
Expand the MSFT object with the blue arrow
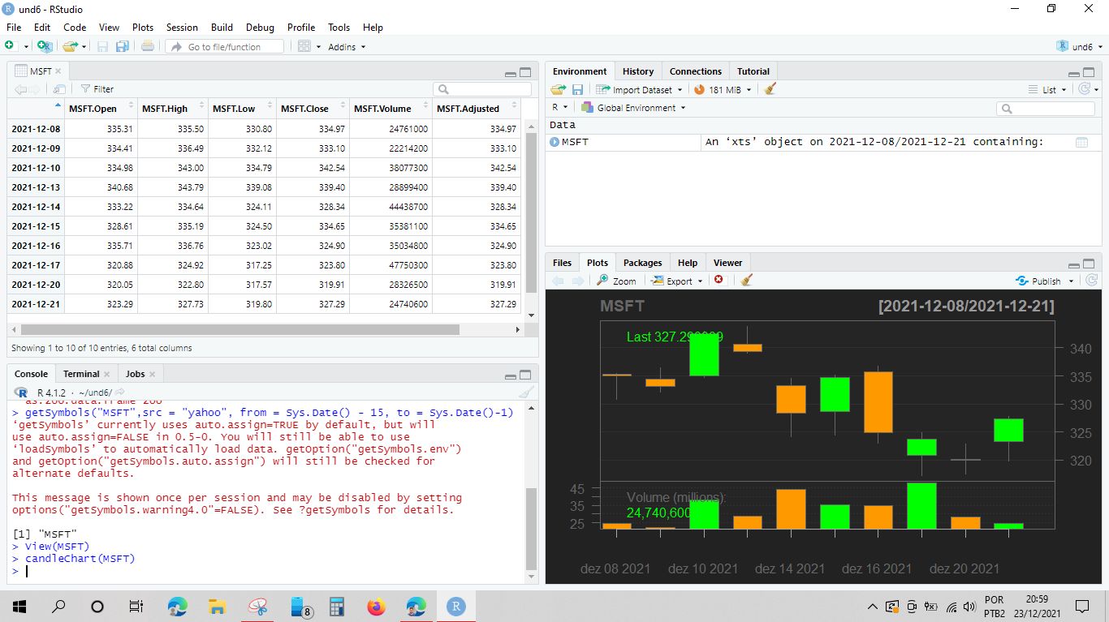tap(554, 142)
